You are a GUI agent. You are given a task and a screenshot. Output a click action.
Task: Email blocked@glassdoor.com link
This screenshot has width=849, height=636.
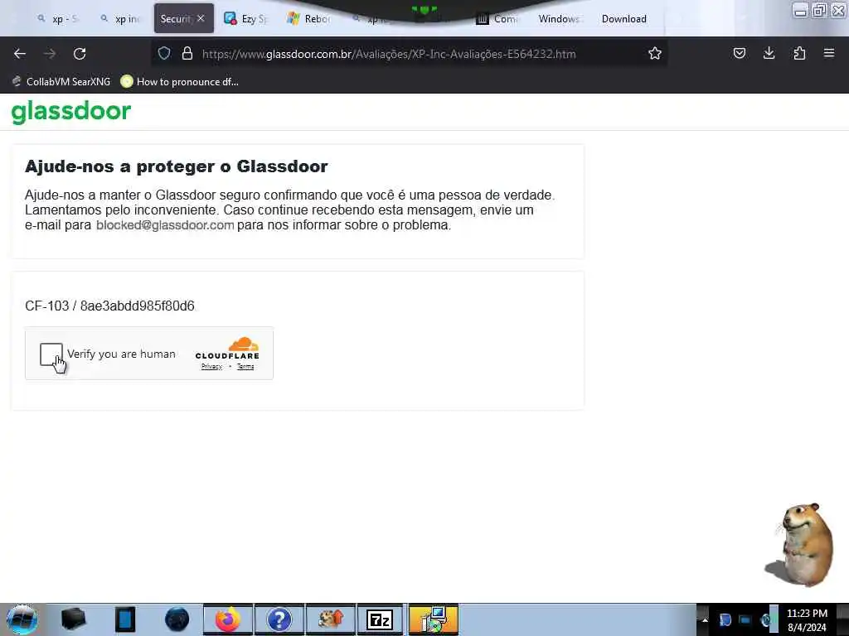click(165, 225)
